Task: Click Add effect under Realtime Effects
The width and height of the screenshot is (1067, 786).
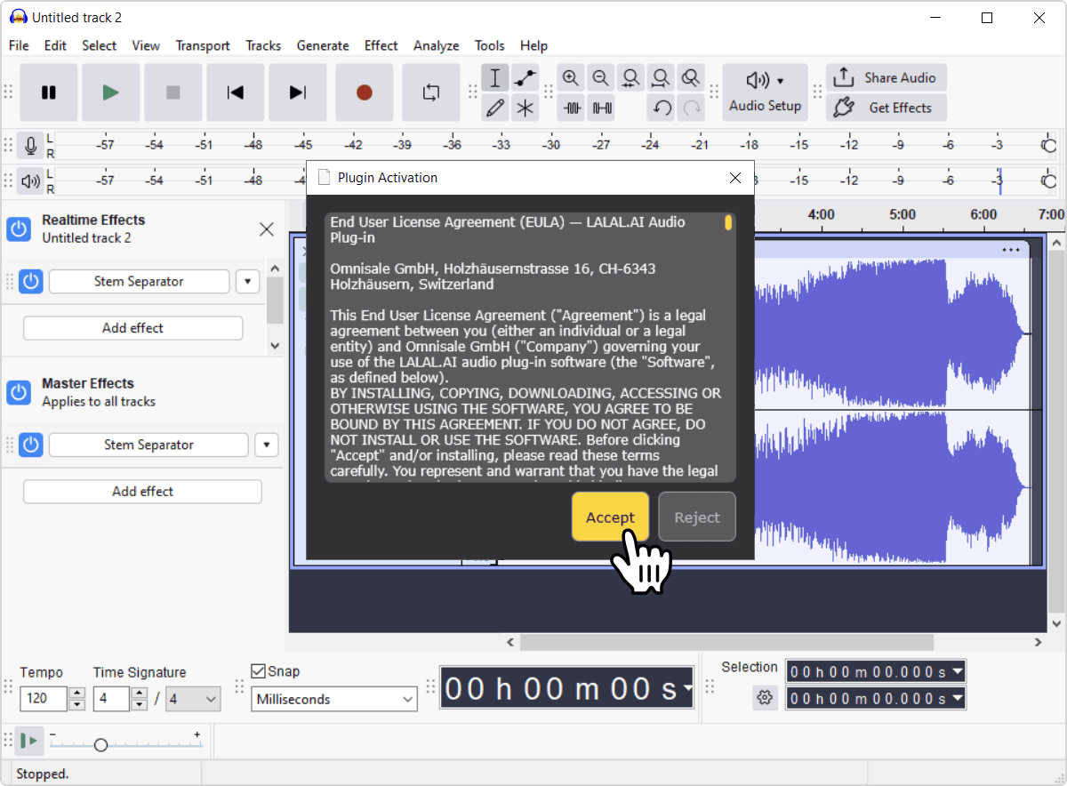Action: click(x=132, y=328)
